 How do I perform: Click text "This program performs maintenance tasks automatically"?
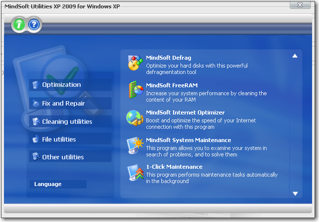click(212, 175)
